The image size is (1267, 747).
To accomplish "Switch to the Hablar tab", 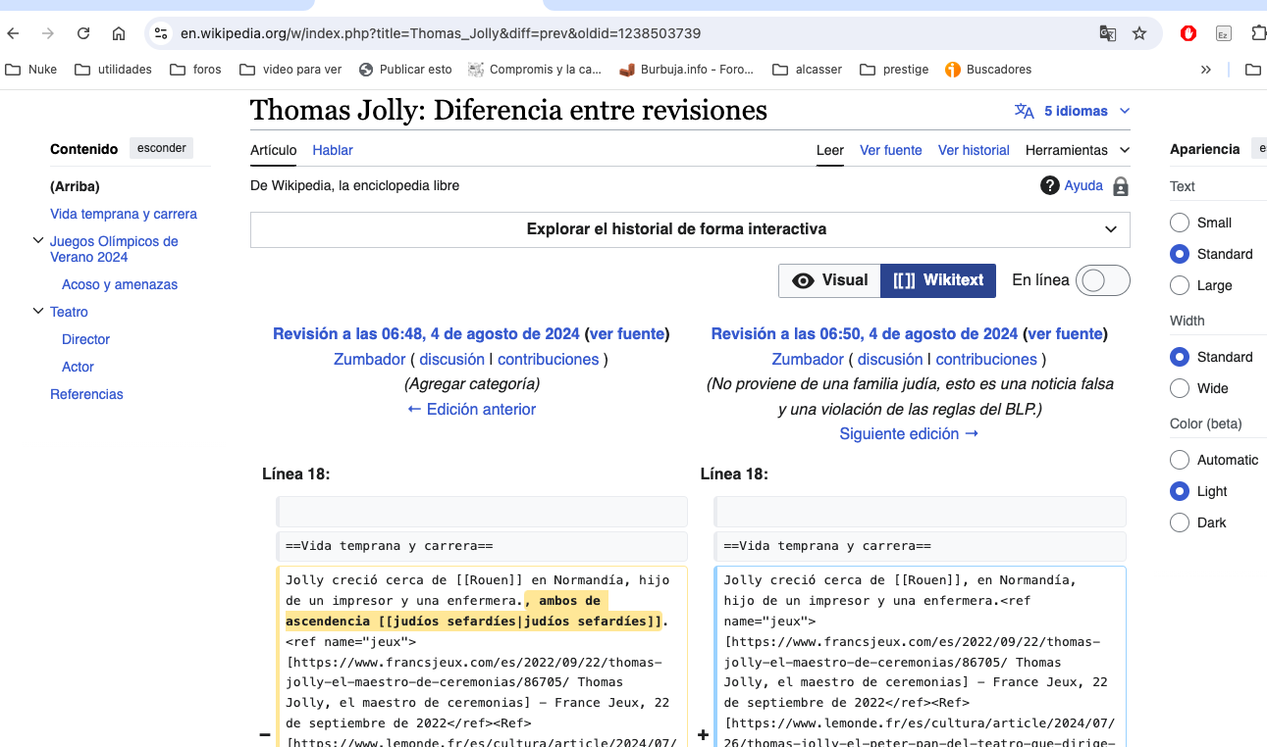I will (x=333, y=150).
